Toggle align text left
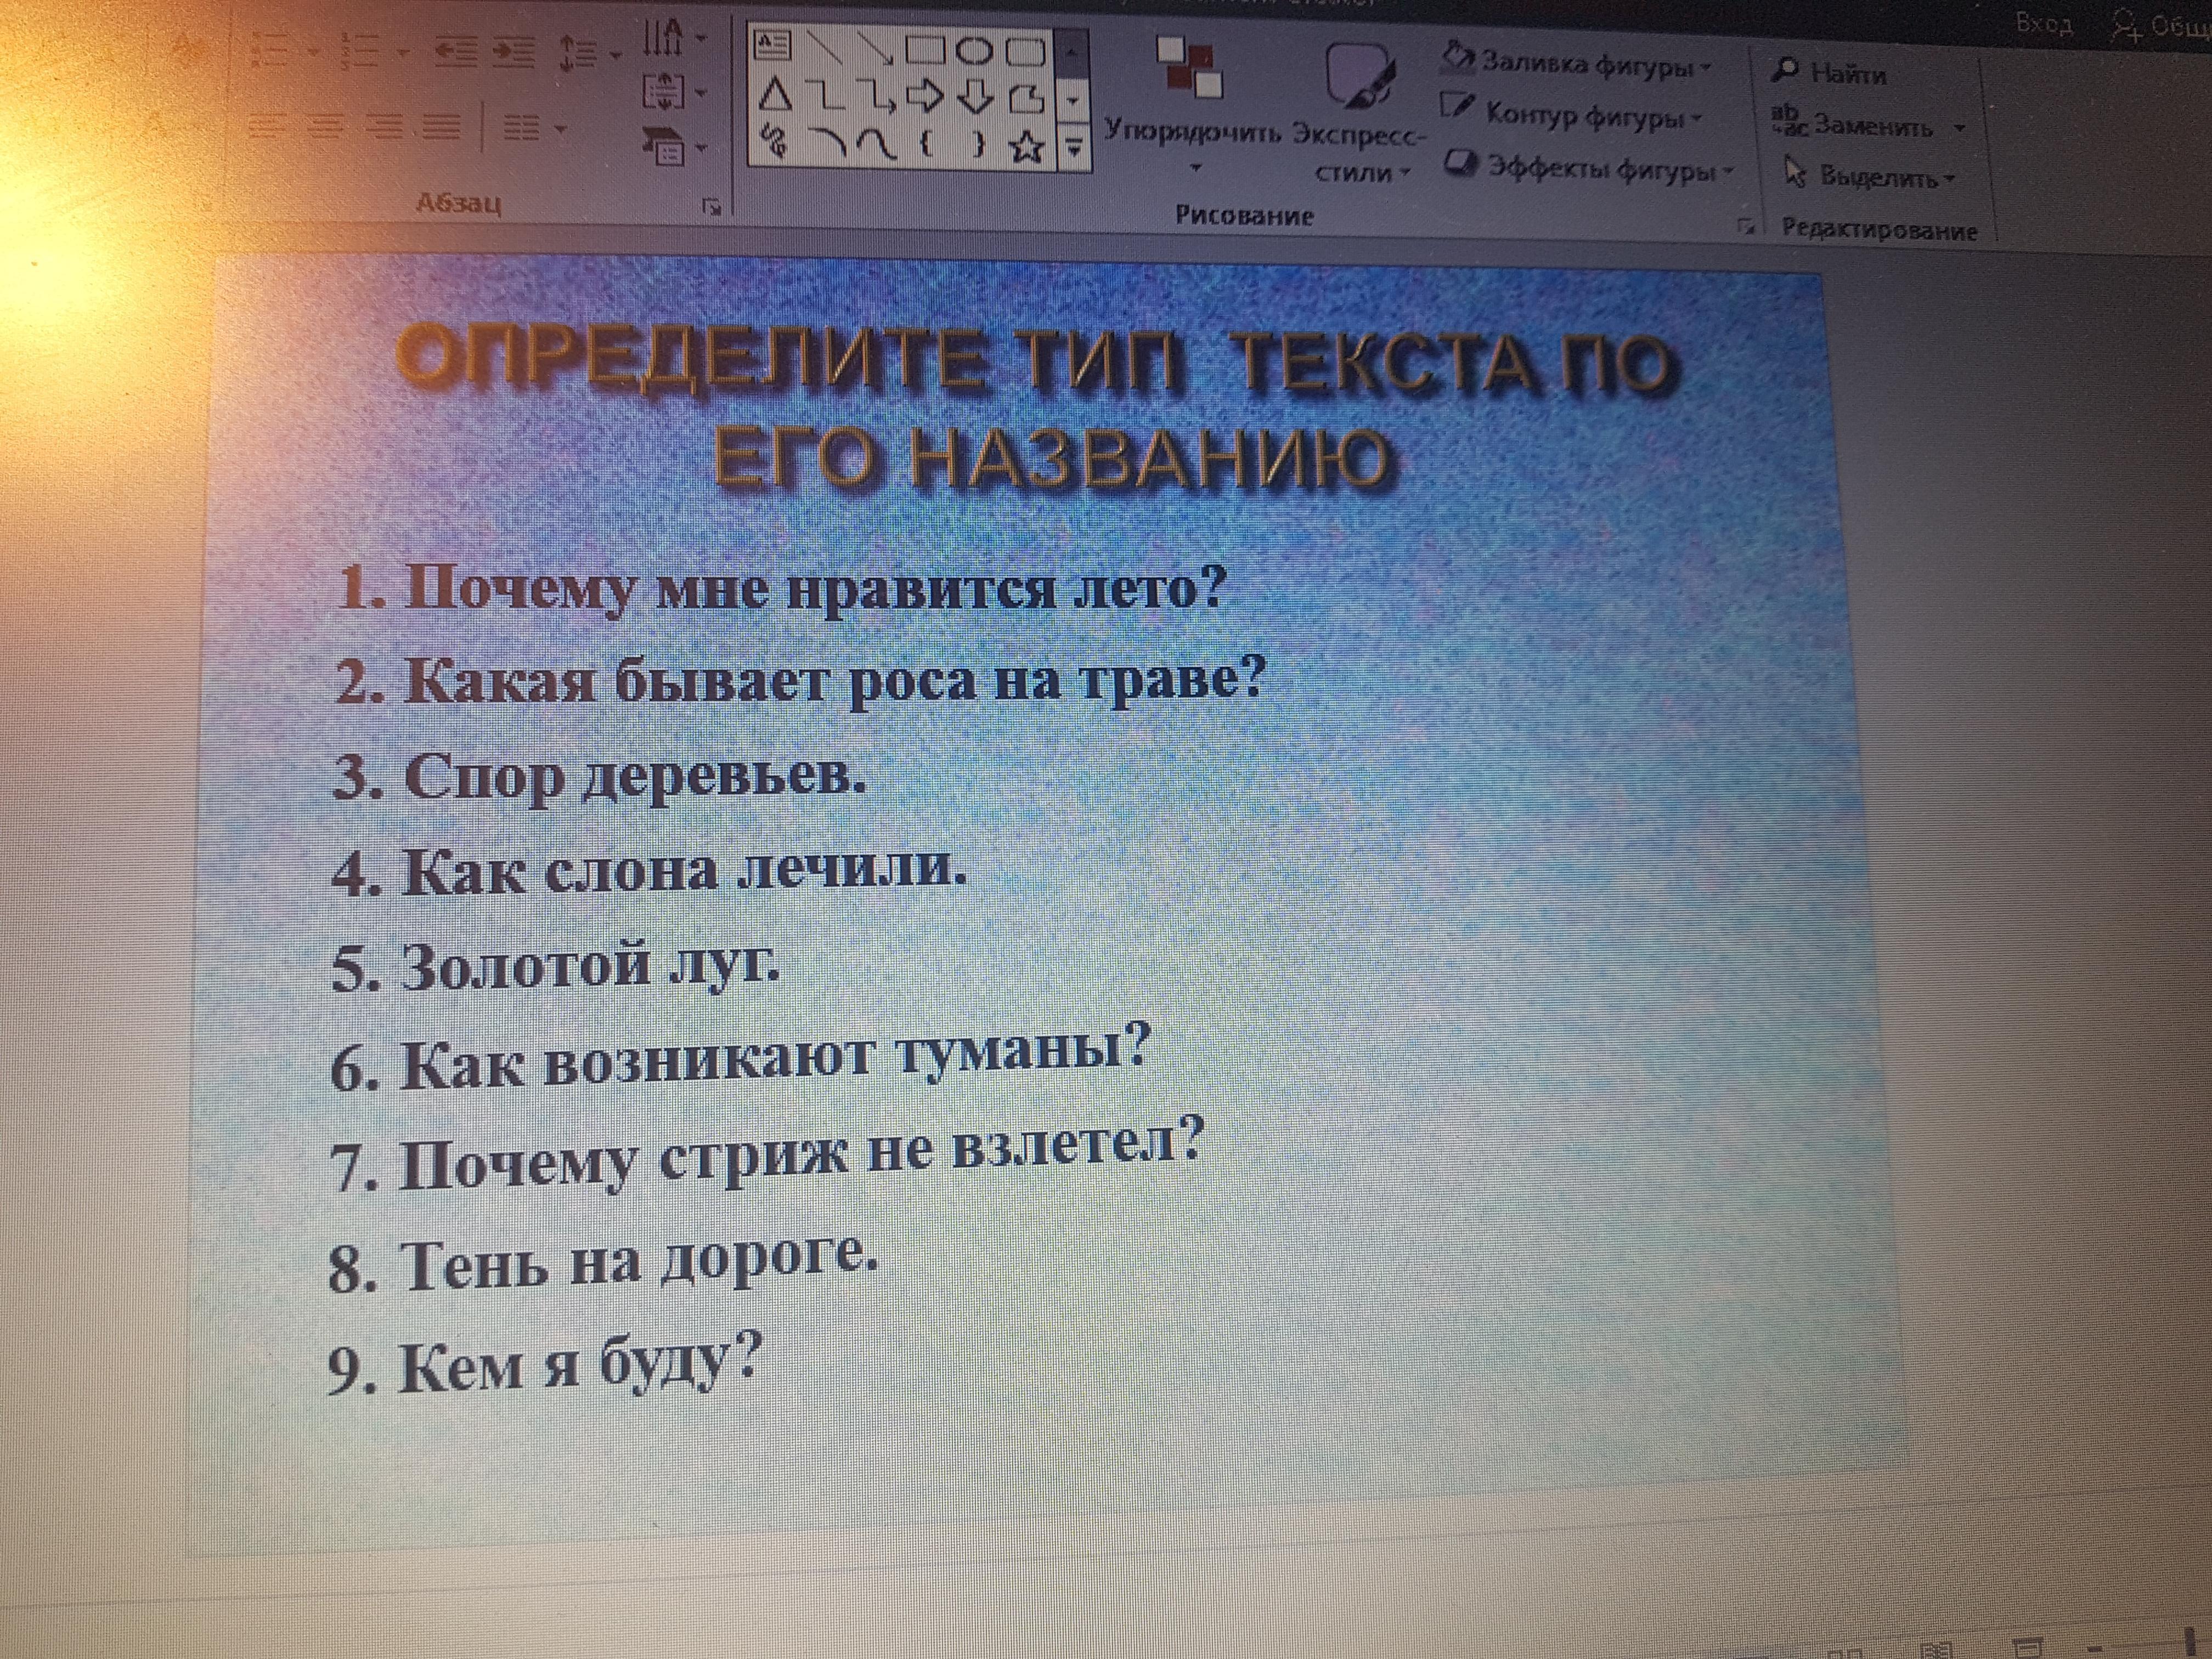2212x1659 pixels. point(267,127)
